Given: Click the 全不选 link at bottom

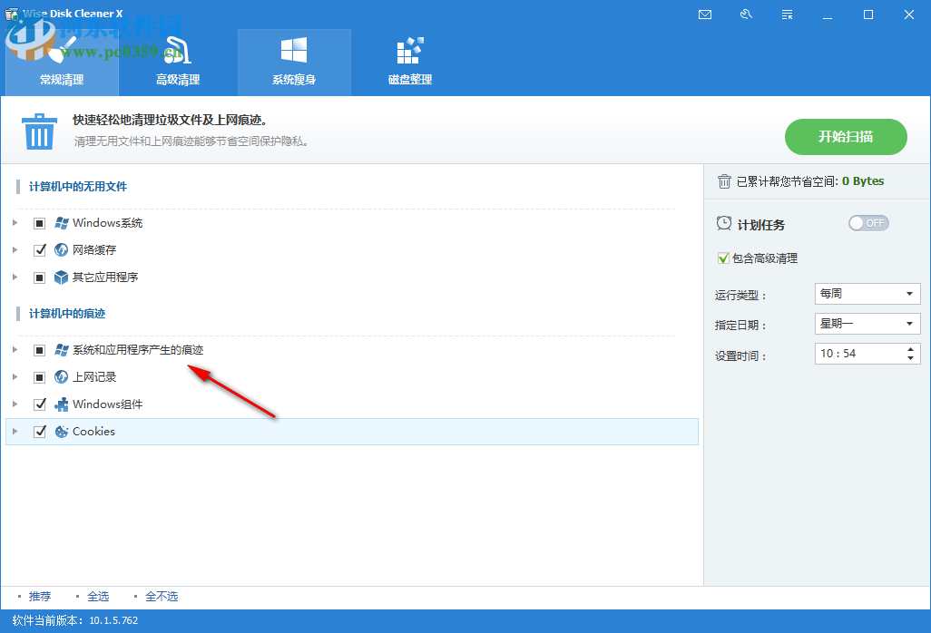Looking at the screenshot, I should 162,596.
